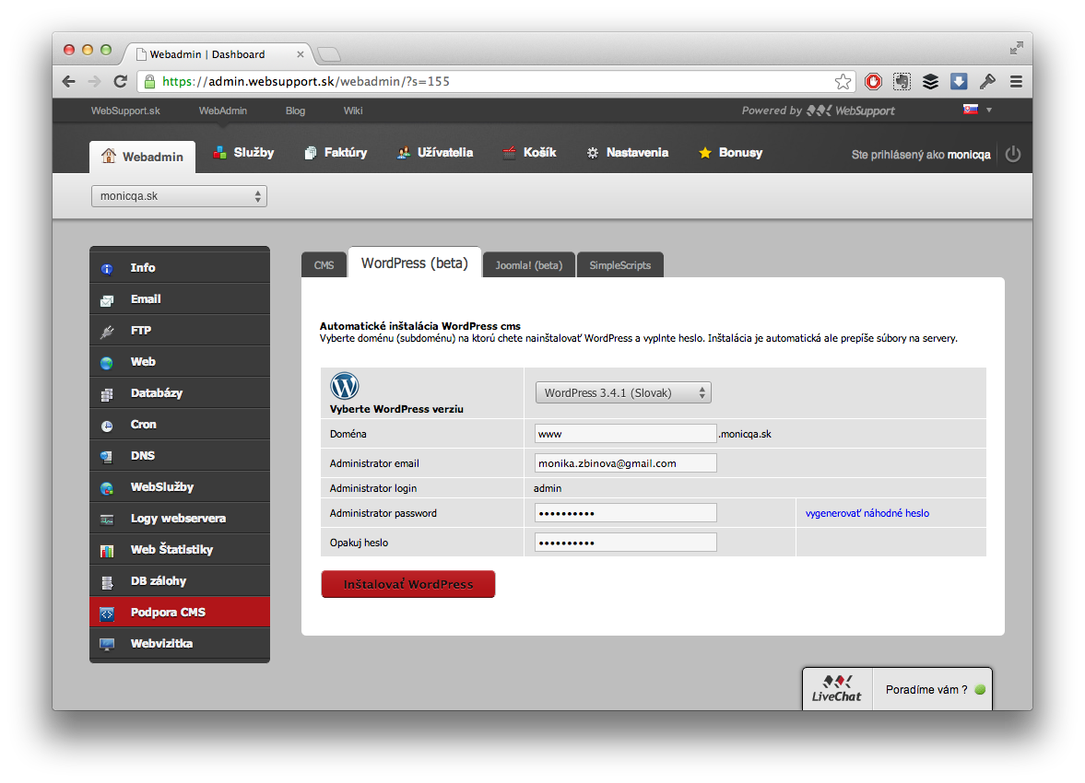The width and height of the screenshot is (1085, 783).
Task: Open the WordPress 3.4.1 version dropdown
Action: [x=623, y=391]
